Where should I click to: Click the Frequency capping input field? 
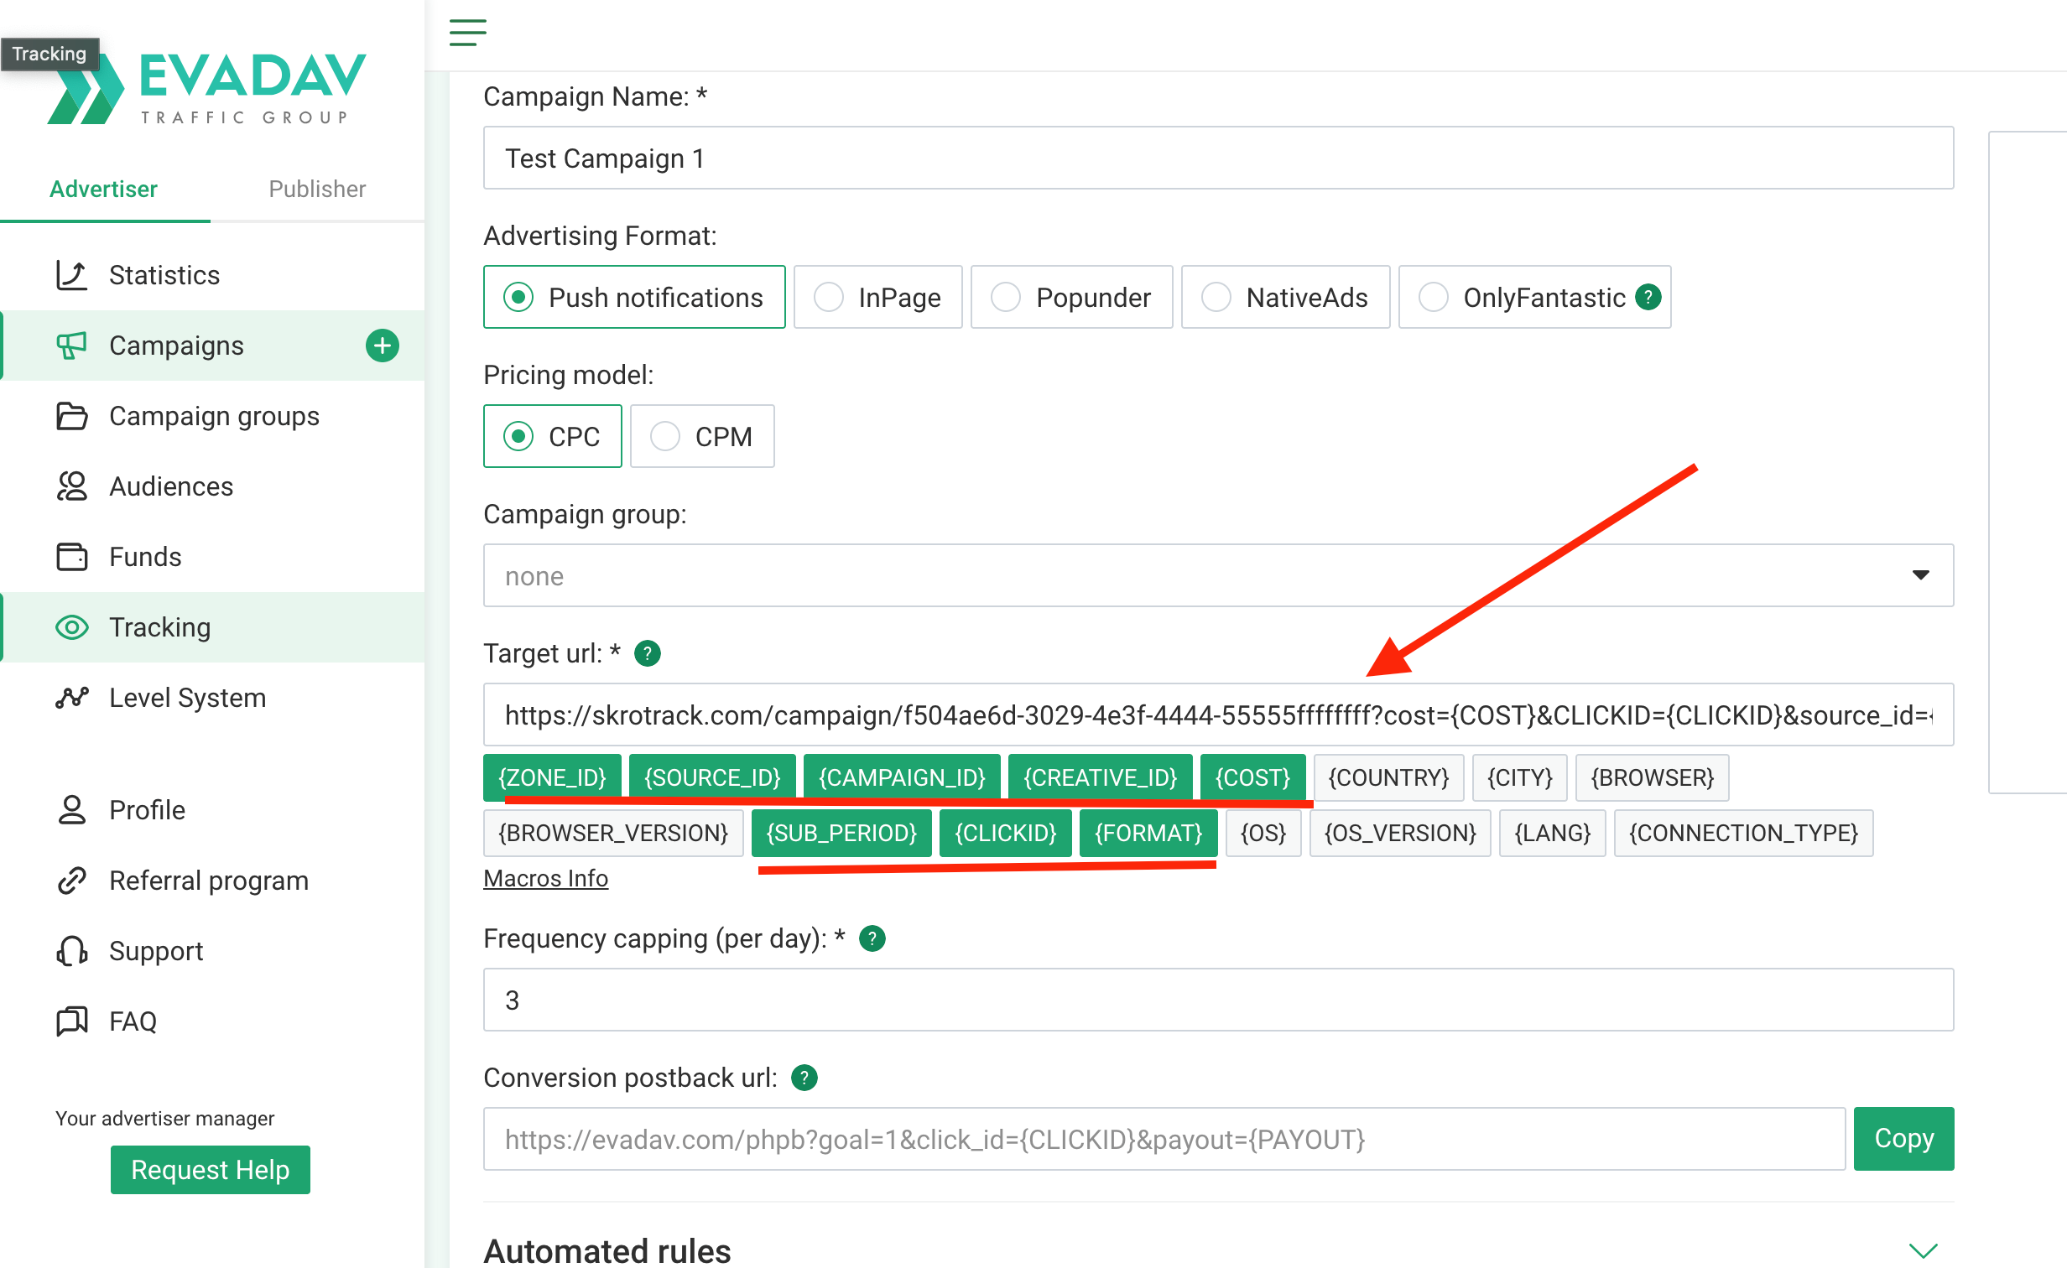tap(1218, 1000)
